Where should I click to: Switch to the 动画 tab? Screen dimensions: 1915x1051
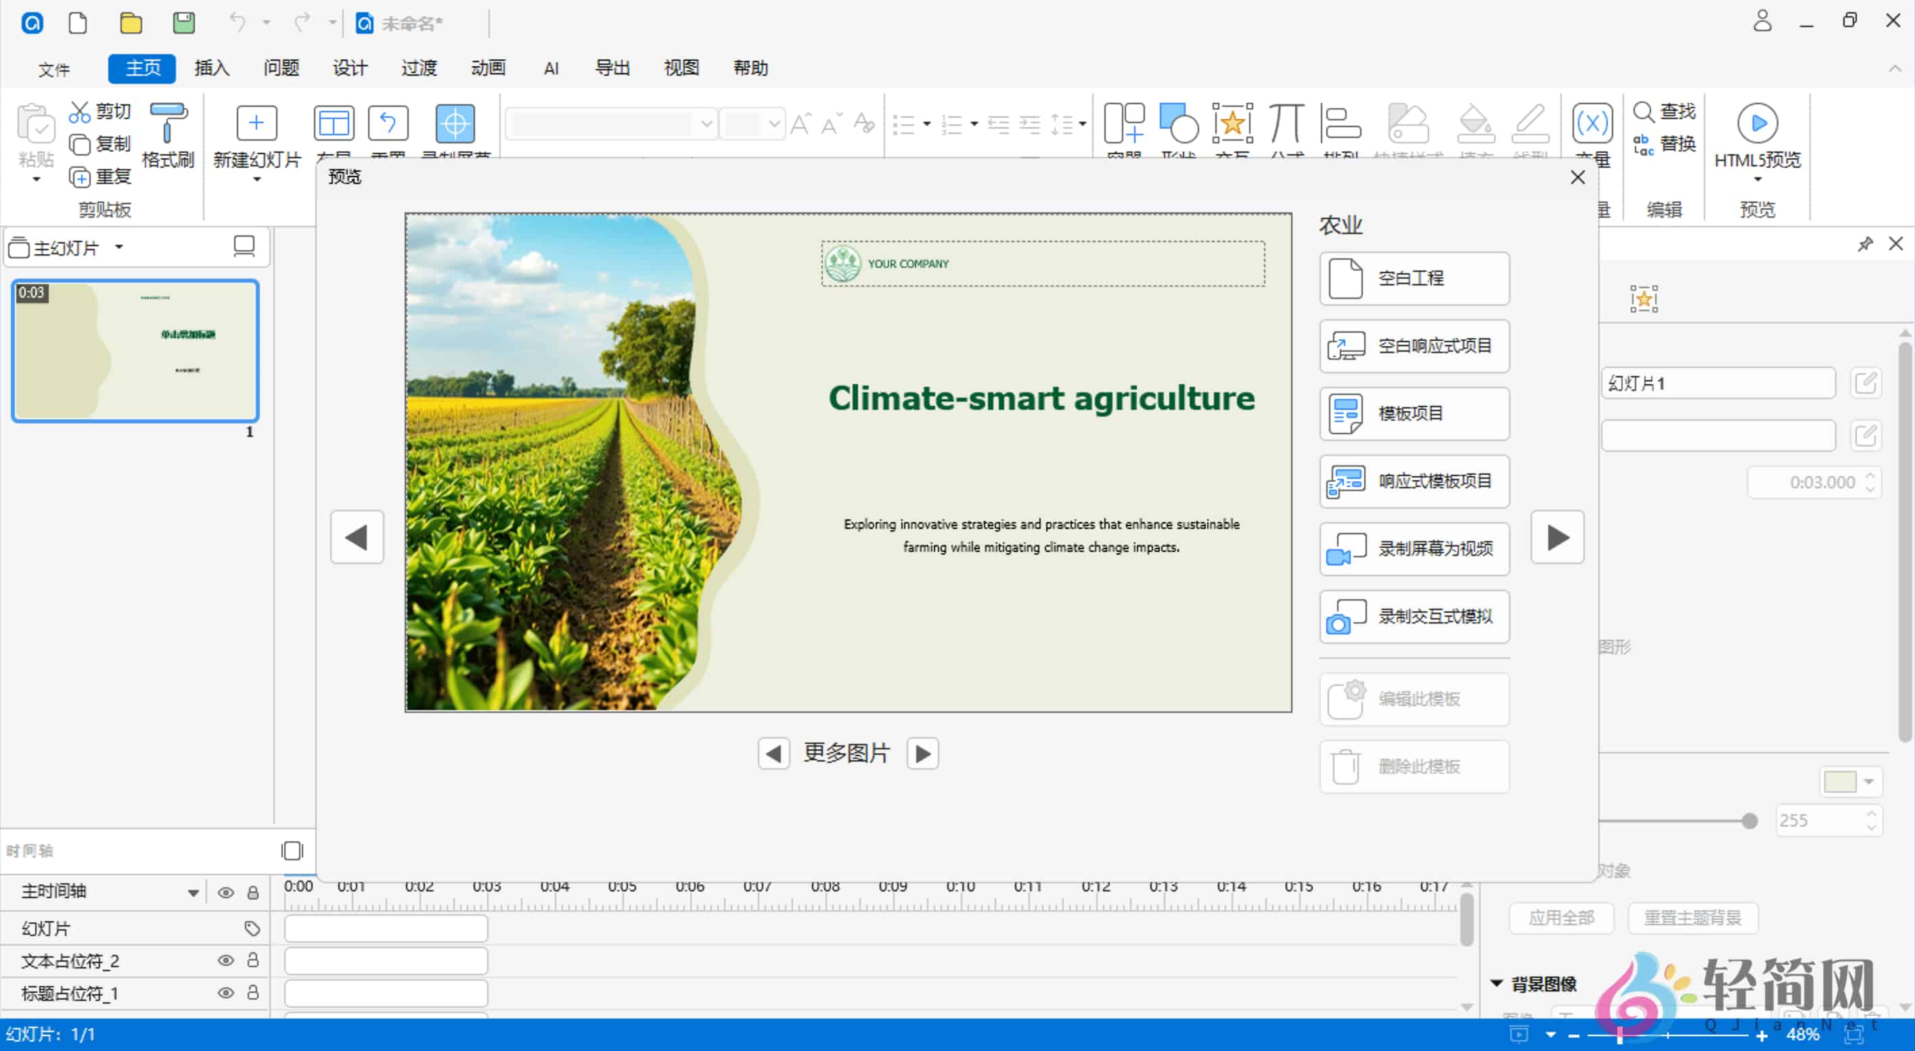pos(489,68)
